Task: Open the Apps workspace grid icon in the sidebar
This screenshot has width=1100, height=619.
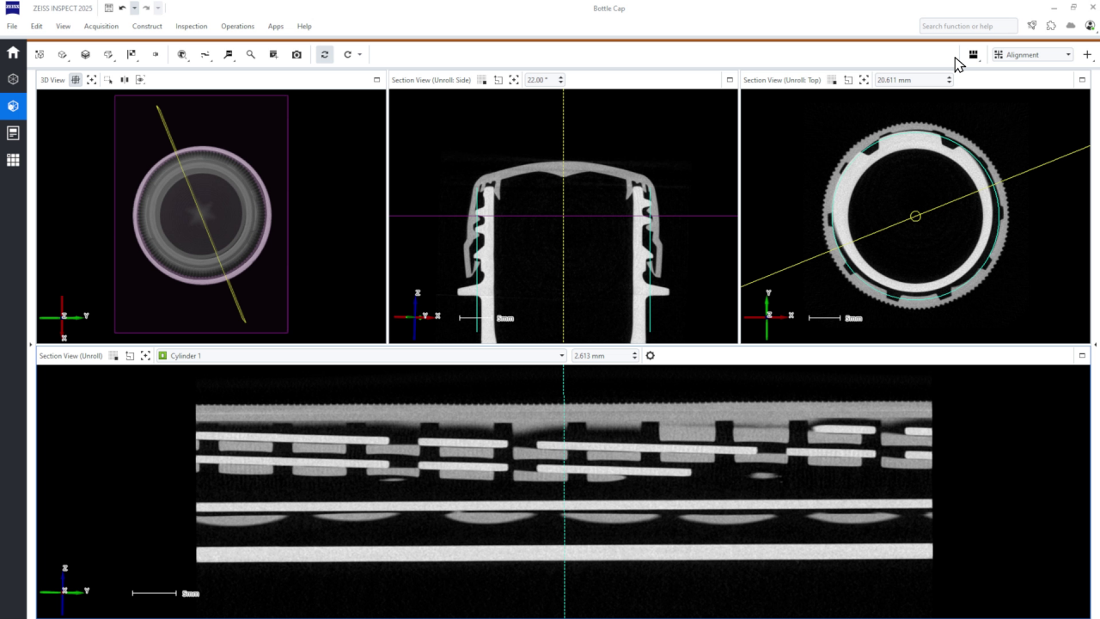Action: [12, 159]
